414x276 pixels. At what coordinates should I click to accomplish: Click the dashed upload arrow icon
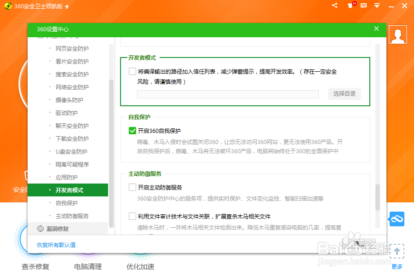[x=397, y=251]
